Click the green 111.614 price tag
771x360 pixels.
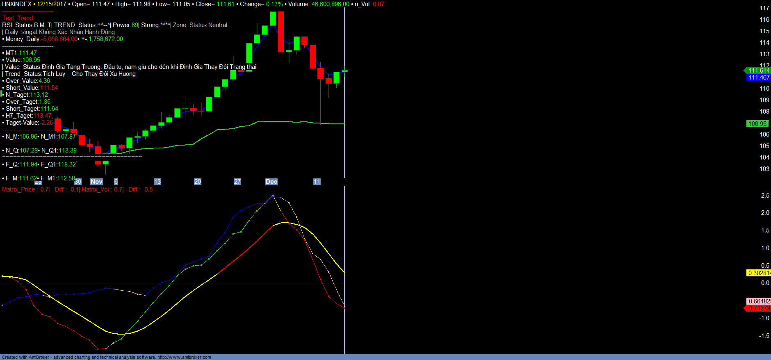click(x=758, y=71)
